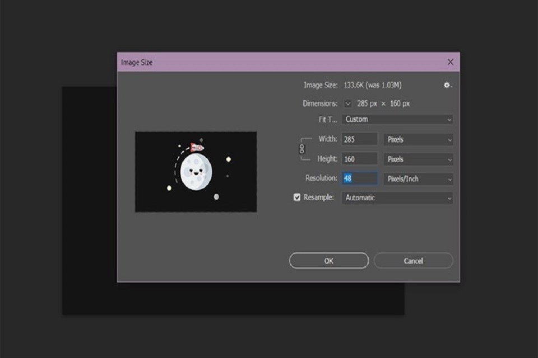Uncheck the Resample checkbox
Screen dimensions: 538x358
[x=297, y=197]
